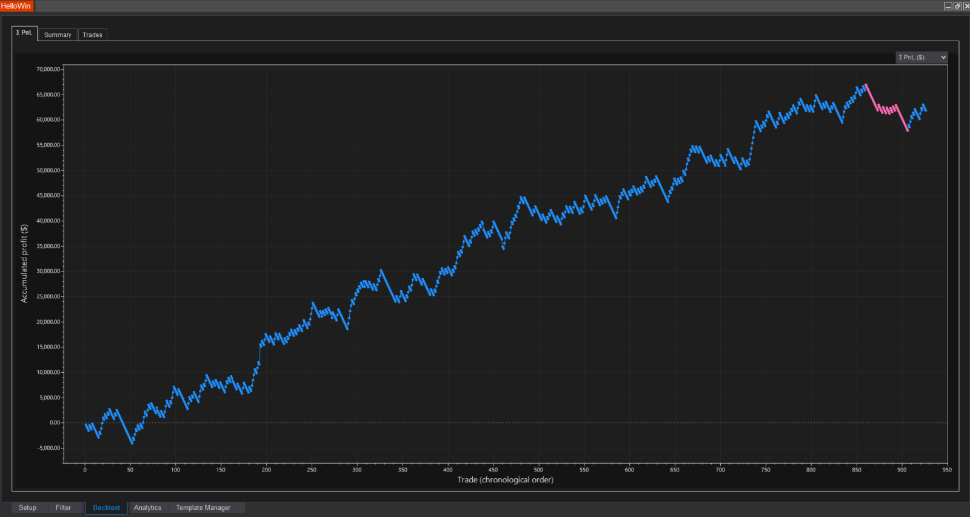Click the pink drawdown segment on the chart

[886, 108]
